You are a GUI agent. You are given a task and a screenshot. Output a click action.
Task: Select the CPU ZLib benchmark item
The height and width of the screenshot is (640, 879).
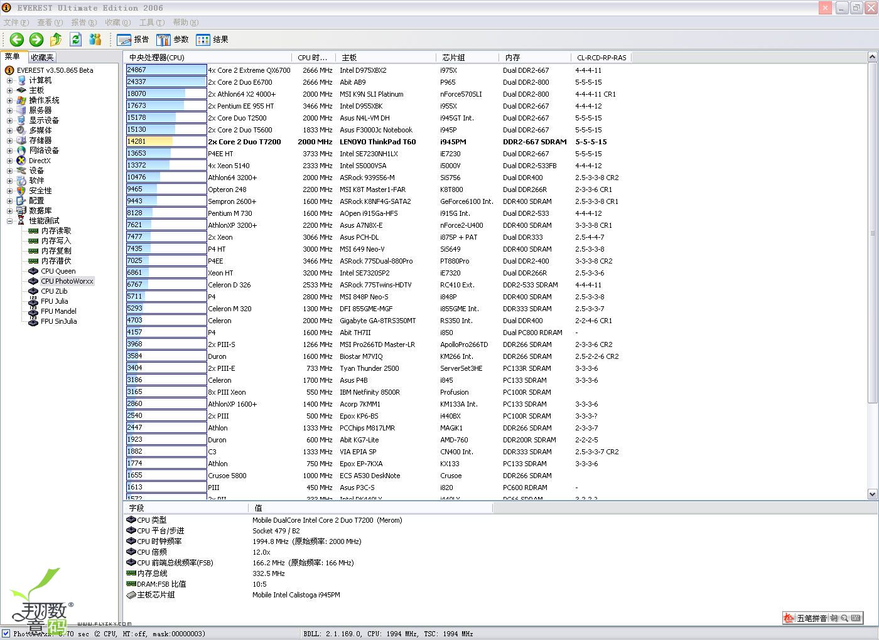pyautogui.click(x=54, y=291)
